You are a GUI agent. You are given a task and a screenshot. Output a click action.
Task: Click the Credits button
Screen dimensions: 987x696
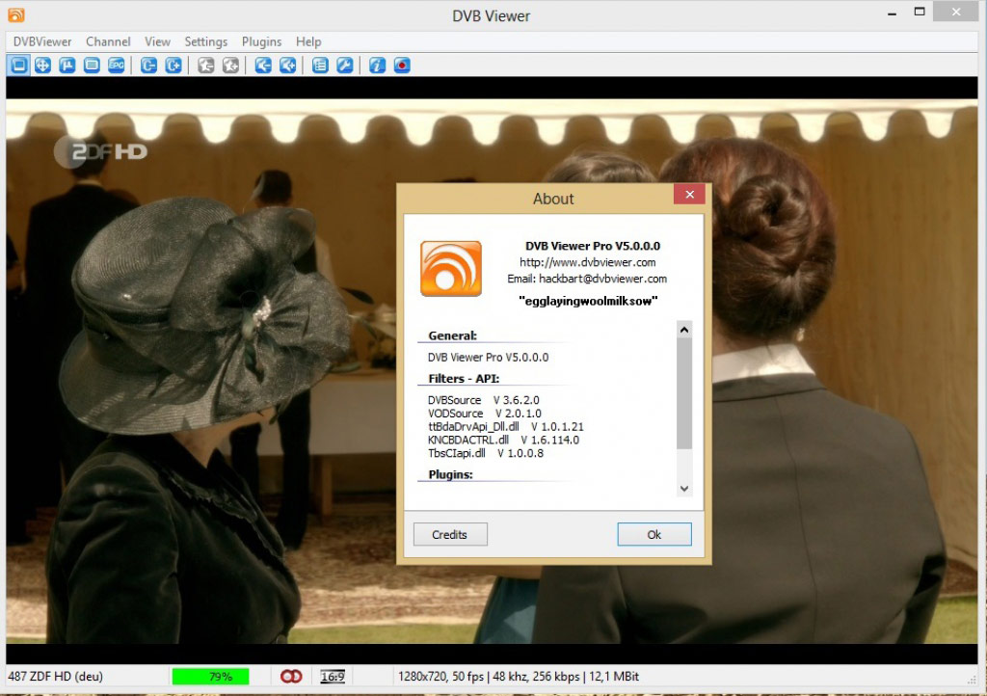[449, 534]
